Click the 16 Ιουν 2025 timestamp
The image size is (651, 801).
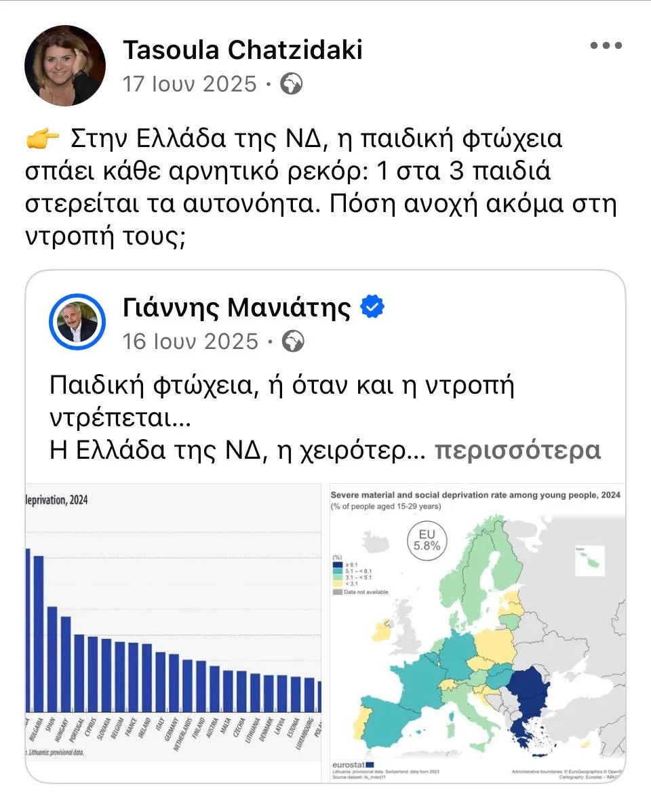click(191, 342)
